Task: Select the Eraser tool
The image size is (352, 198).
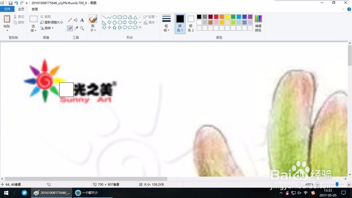Action: click(70, 28)
